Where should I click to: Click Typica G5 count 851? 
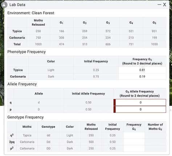coord(154,31)
